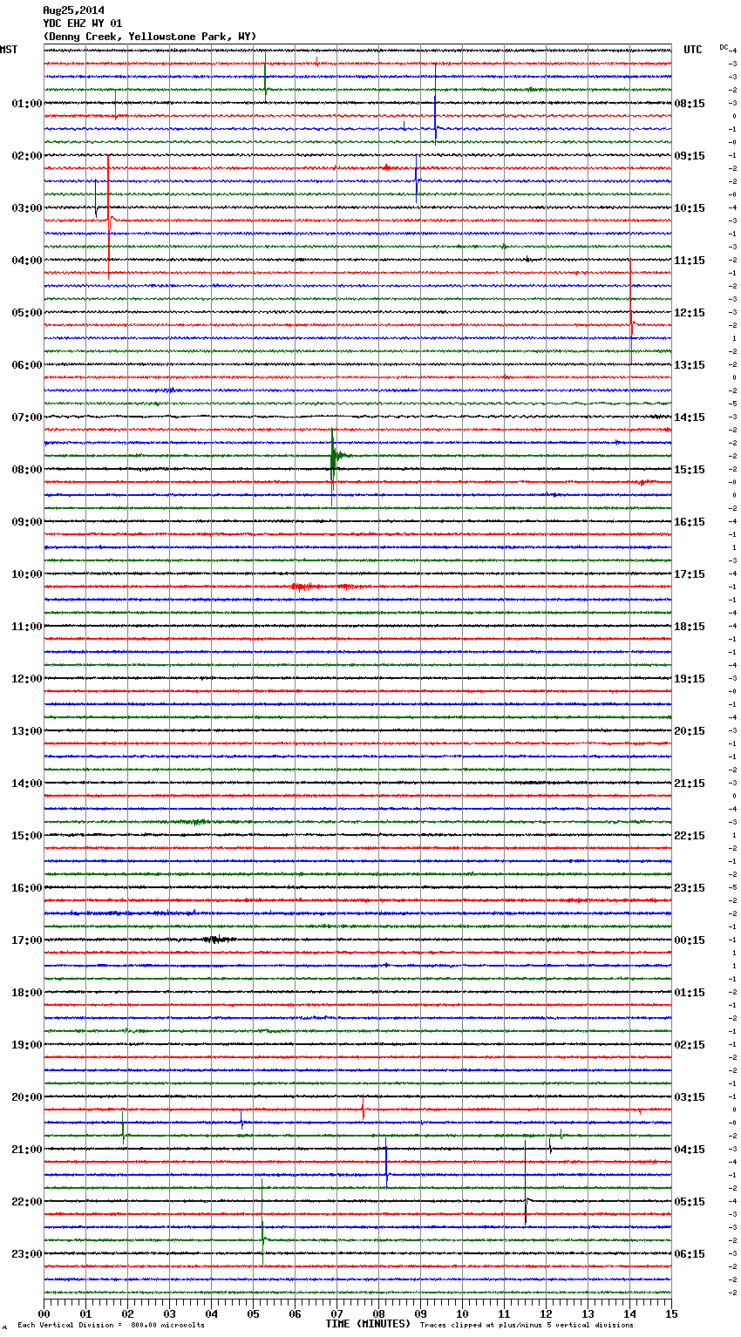Select the 12:00 MST row label
The width and height of the screenshot is (741, 1337).
[26, 679]
